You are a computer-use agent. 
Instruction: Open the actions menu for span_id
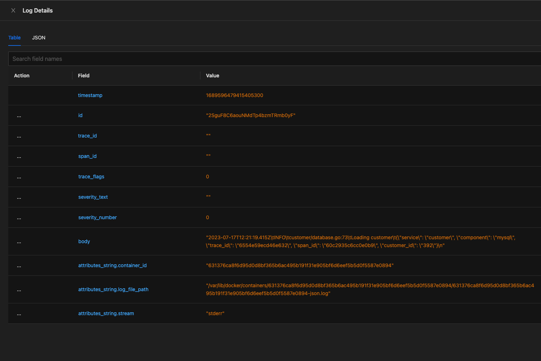point(19,156)
